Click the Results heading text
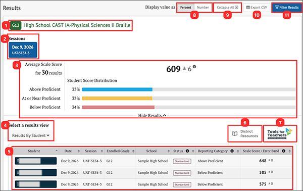Image resolution: width=303 pixels, height=191 pixels. 12,8
